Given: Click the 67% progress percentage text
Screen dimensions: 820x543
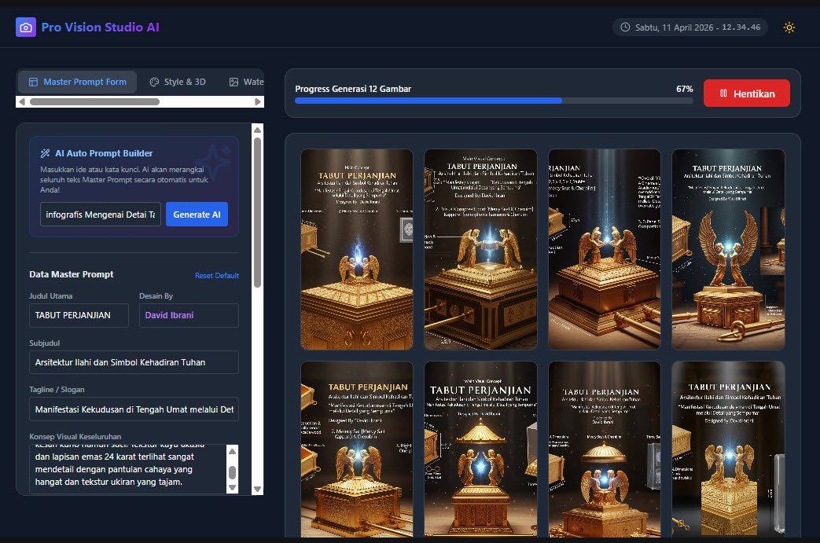Looking at the screenshot, I should [685, 89].
